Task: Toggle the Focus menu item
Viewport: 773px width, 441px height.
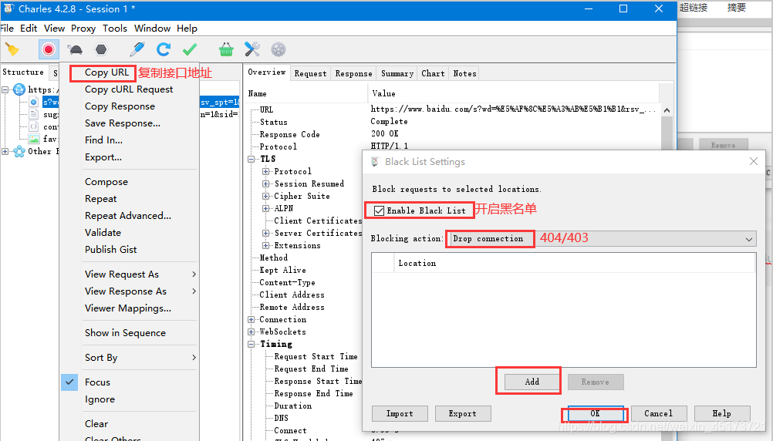Action: coord(129,382)
